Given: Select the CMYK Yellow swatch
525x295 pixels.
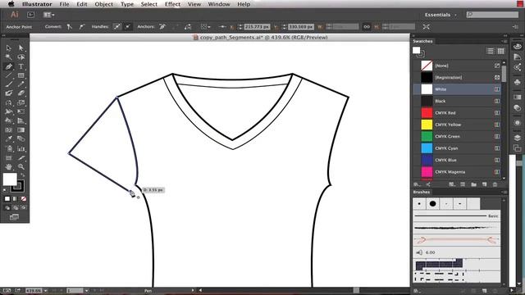Looking at the screenshot, I should 458,125.
